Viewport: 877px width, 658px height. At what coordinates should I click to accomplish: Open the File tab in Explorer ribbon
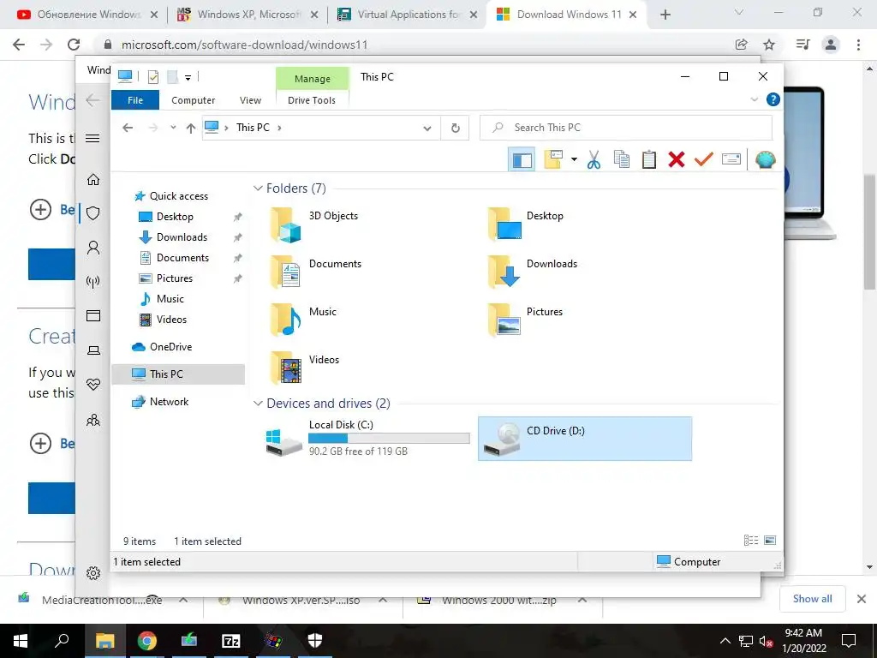point(135,100)
